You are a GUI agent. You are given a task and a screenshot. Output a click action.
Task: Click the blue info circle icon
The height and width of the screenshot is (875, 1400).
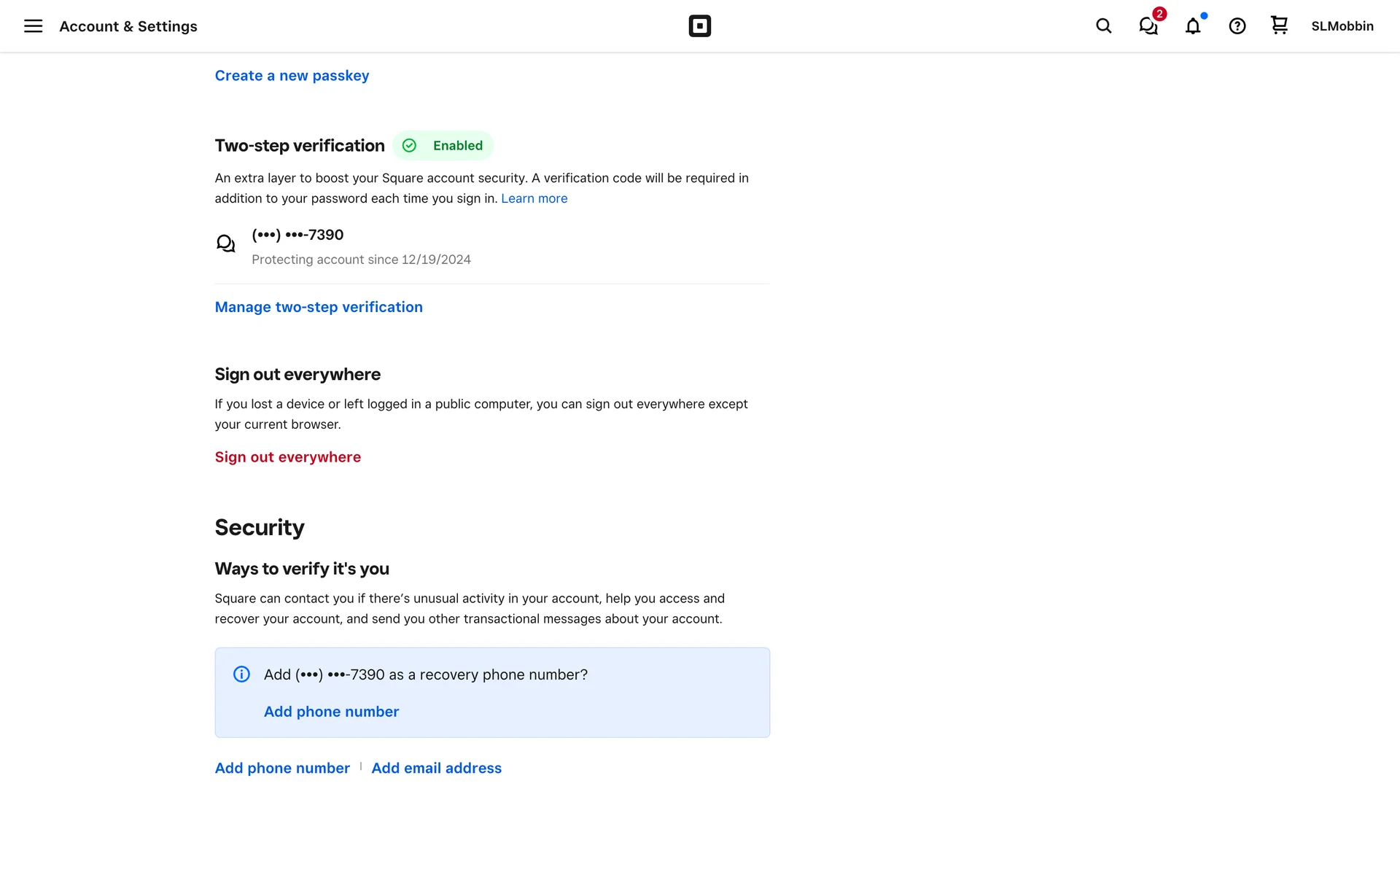241,674
